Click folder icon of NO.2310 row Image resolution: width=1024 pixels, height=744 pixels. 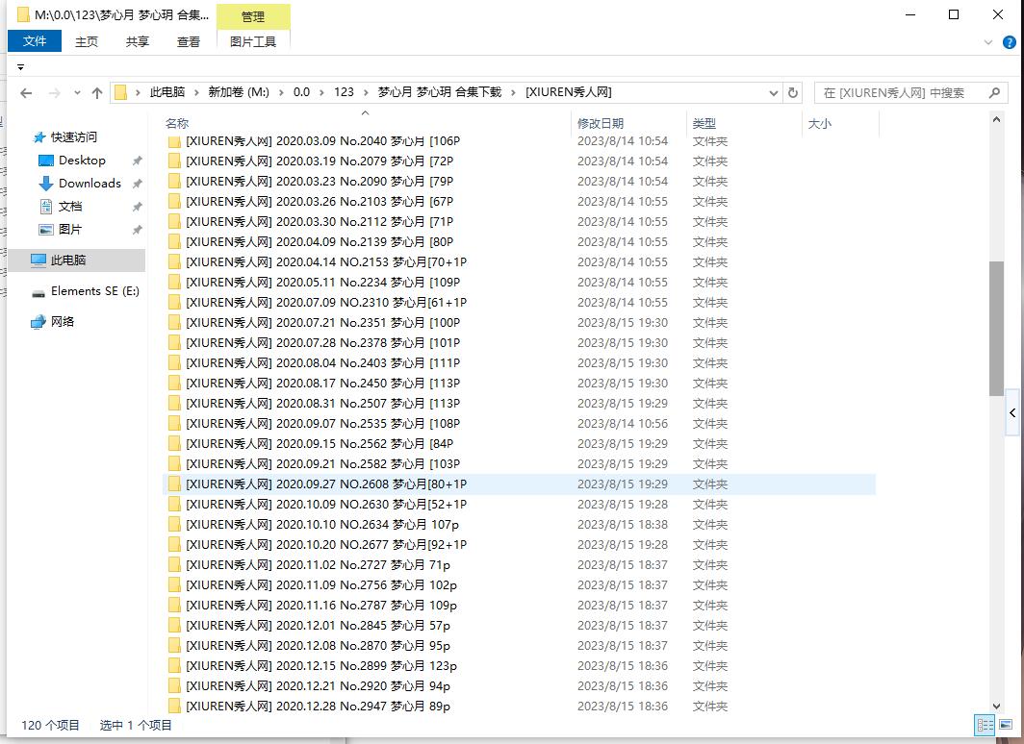[174, 303]
